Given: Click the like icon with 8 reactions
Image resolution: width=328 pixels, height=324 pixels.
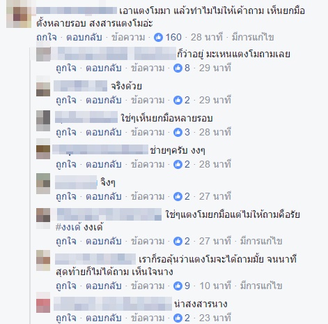Looking at the screenshot, I should tap(178, 68).
